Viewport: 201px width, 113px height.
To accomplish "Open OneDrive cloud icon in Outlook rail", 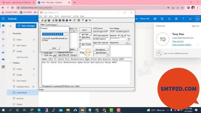I will coord(3,59).
